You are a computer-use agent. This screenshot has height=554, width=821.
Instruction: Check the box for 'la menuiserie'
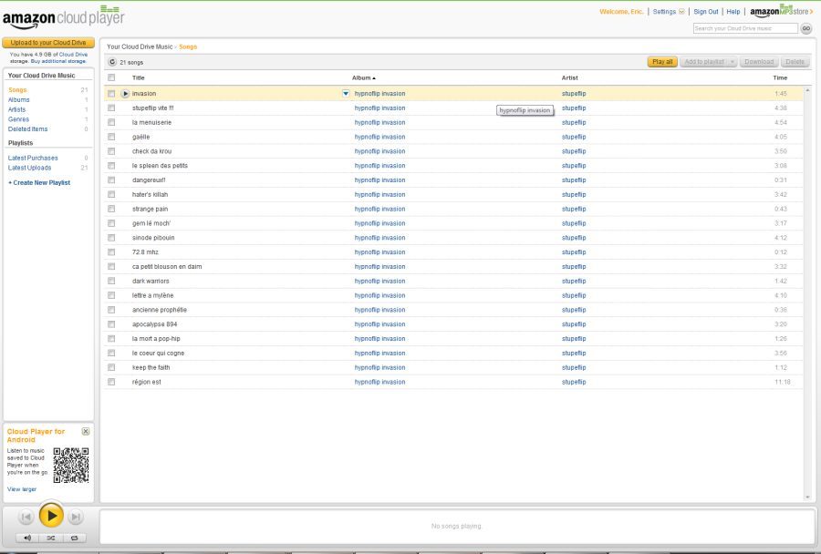pyautogui.click(x=111, y=122)
